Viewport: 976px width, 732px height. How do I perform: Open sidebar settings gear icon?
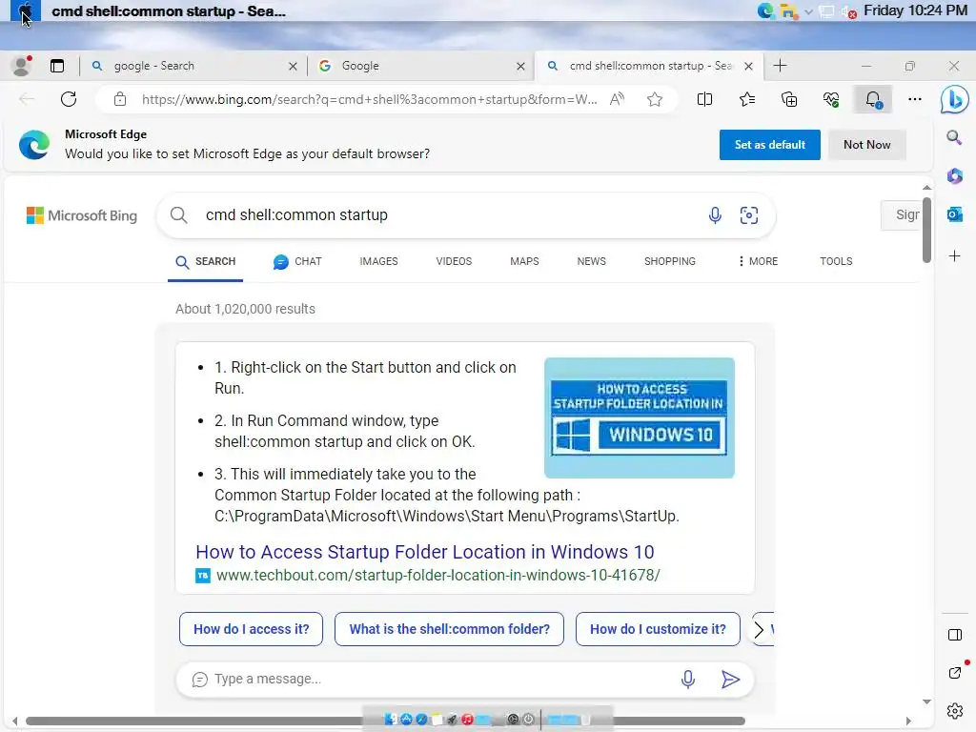point(955,710)
